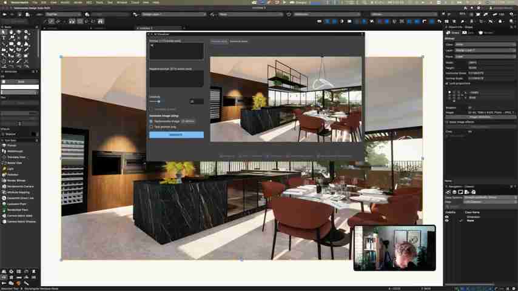Select the Selection arrow tool in Basic palette
Viewport: 518px width, 291px height.
click(4, 32)
